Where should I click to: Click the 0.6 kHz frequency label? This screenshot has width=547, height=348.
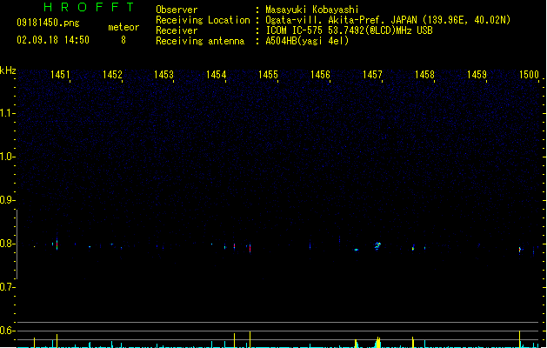pos(7,331)
